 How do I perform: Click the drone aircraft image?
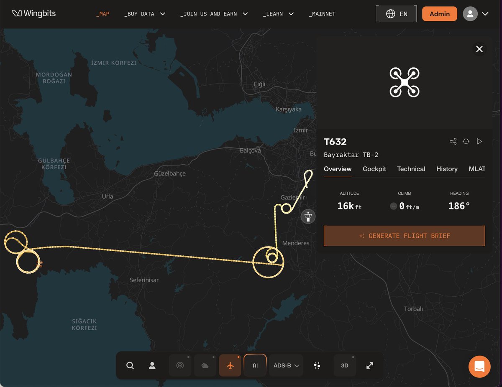coord(405,82)
